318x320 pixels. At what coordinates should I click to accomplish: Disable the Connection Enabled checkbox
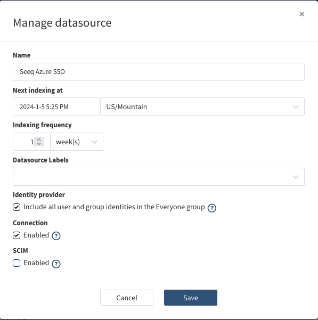17,235
